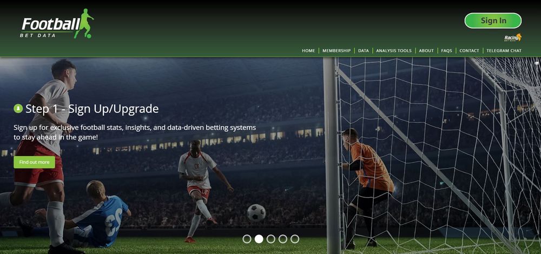Image resolution: width=541 pixels, height=254 pixels.
Task: Switch to the third carousel slide dot
Action: tap(271, 239)
